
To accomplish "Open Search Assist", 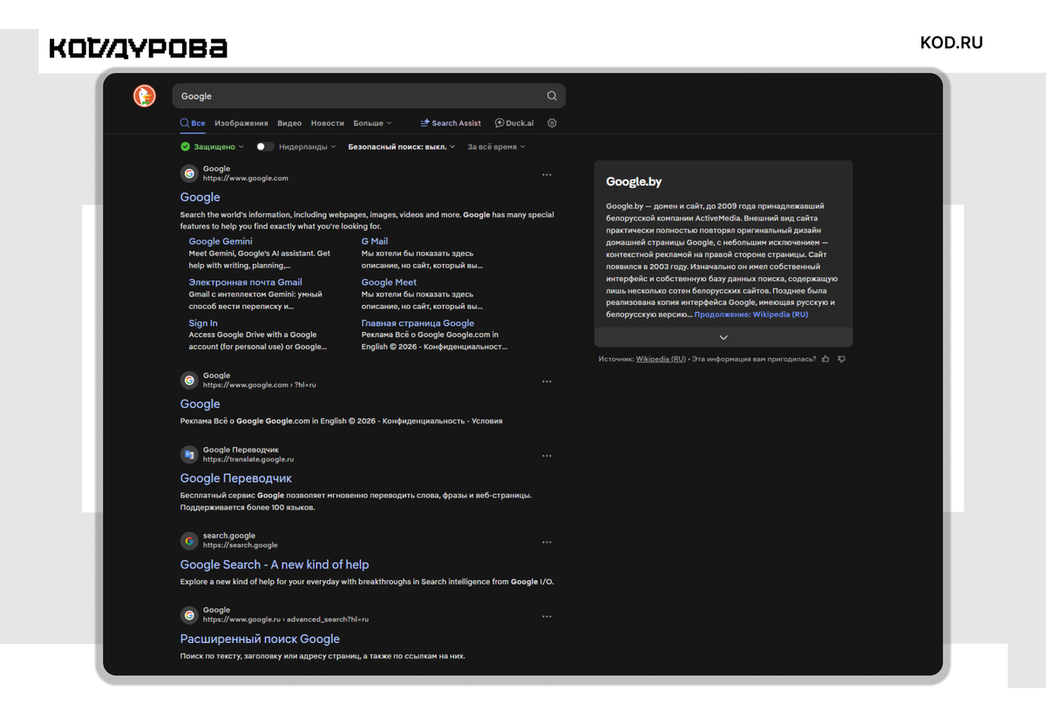I will 451,123.
